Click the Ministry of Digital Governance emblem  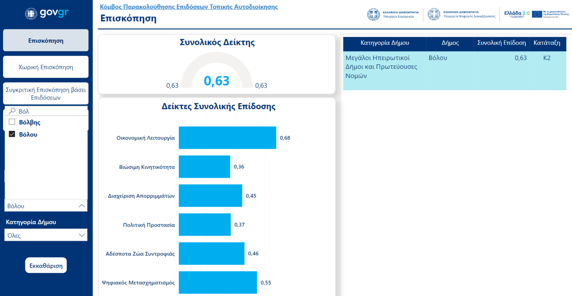[x=434, y=14]
